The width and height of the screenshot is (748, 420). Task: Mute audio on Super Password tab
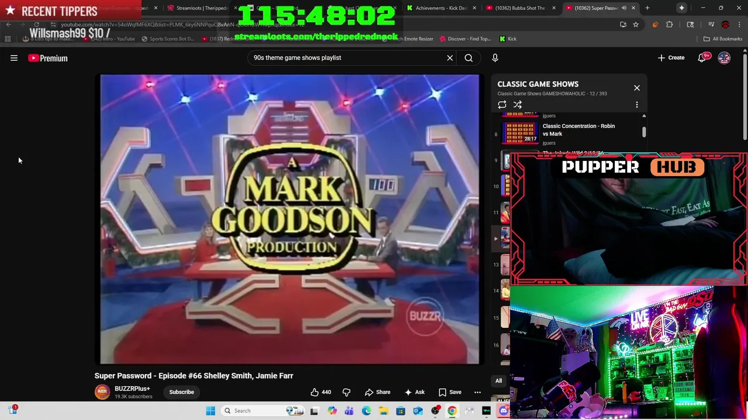tap(624, 8)
